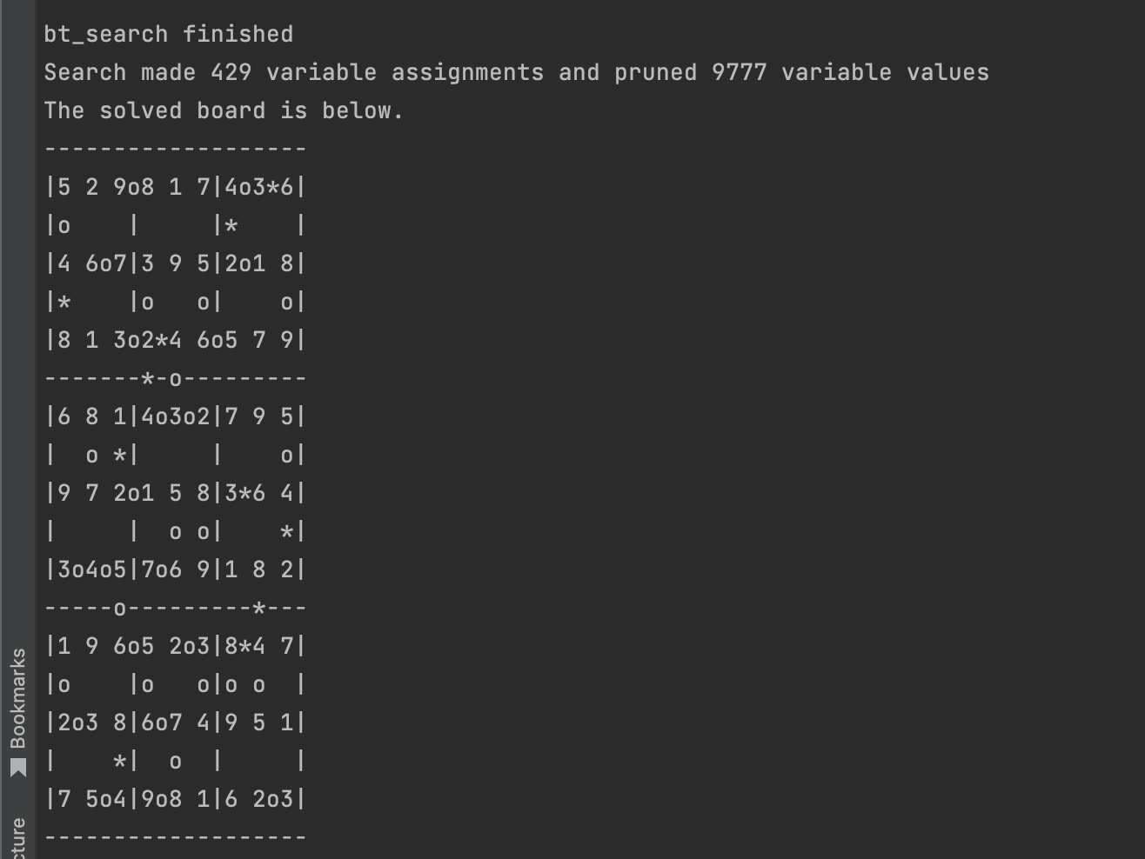Click board row starting with 9 7 2o1

[x=175, y=493]
